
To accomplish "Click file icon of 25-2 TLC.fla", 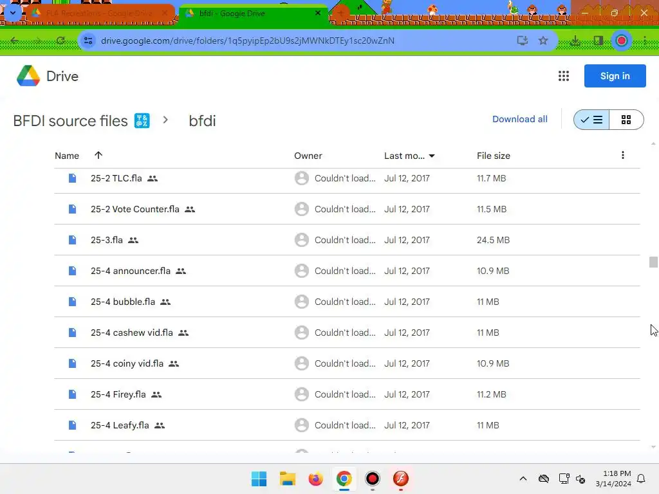I will pyautogui.click(x=72, y=178).
